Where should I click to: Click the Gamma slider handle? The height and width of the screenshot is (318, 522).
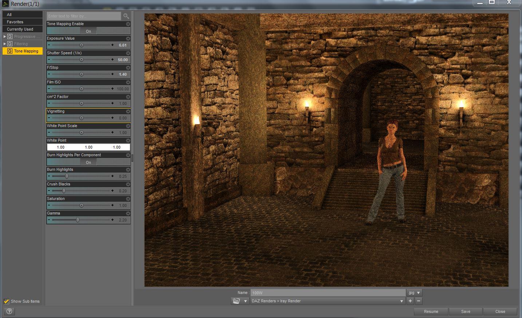78,220
